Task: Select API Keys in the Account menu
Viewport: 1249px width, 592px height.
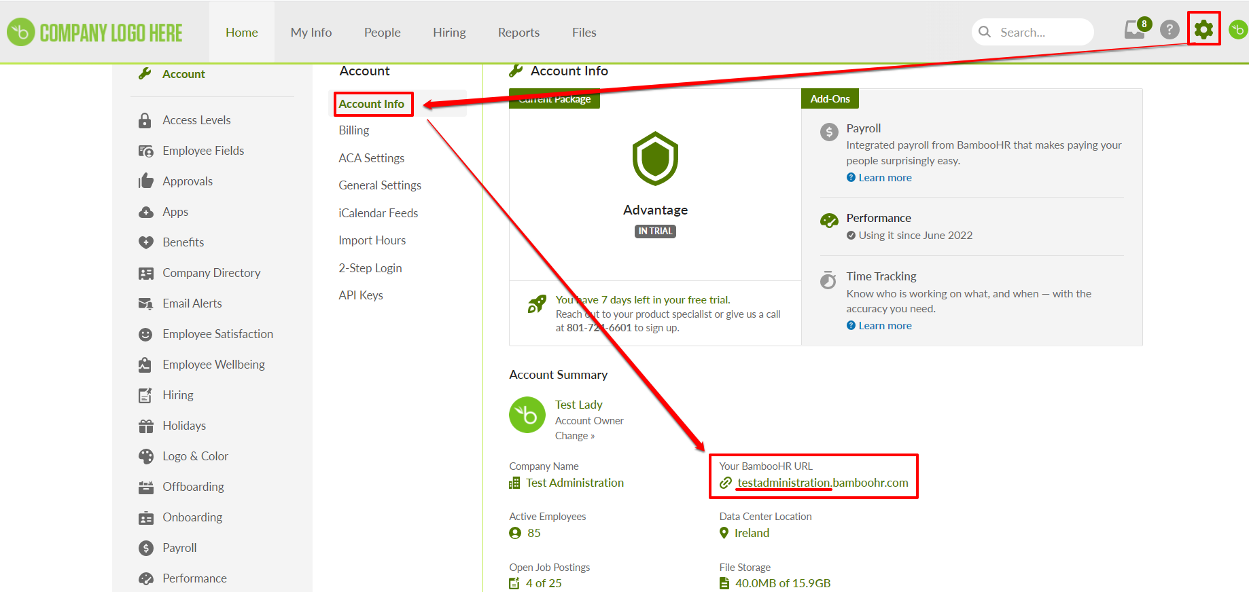Action: (361, 295)
